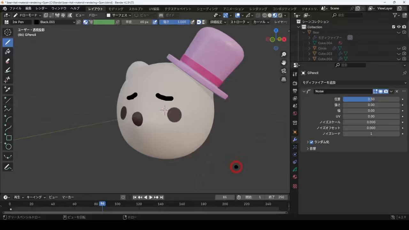The height and width of the screenshot is (230, 409).
Task: Toggle Noise modifier edit mode display
Action: (x=375, y=91)
